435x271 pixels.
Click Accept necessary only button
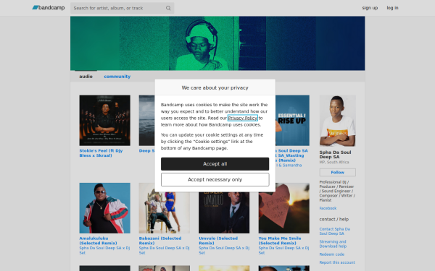pyautogui.click(x=215, y=180)
